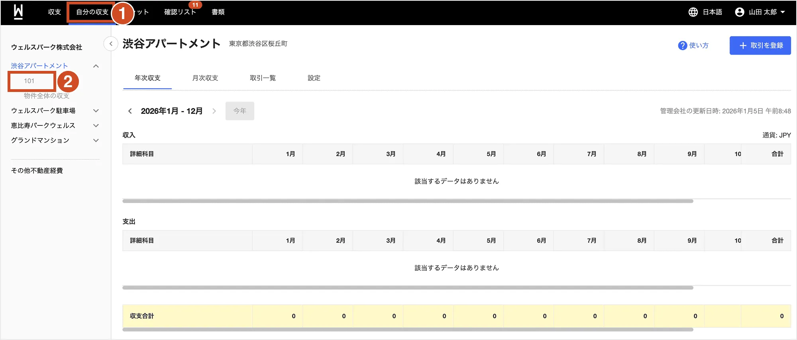Open the 収支 menu
The height and width of the screenshot is (340, 797).
pos(55,12)
